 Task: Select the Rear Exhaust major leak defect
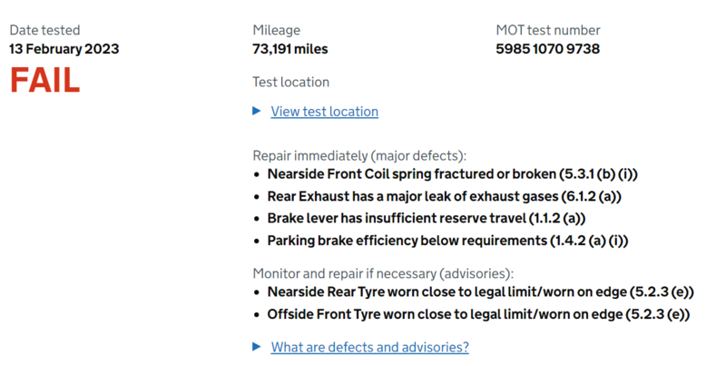(444, 196)
